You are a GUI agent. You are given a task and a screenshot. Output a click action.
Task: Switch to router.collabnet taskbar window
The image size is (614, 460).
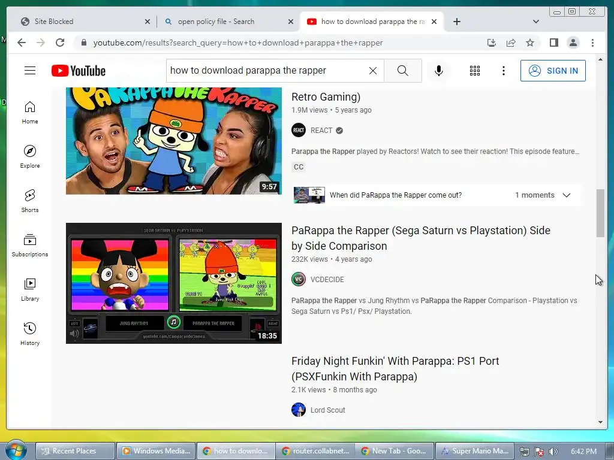tap(315, 451)
